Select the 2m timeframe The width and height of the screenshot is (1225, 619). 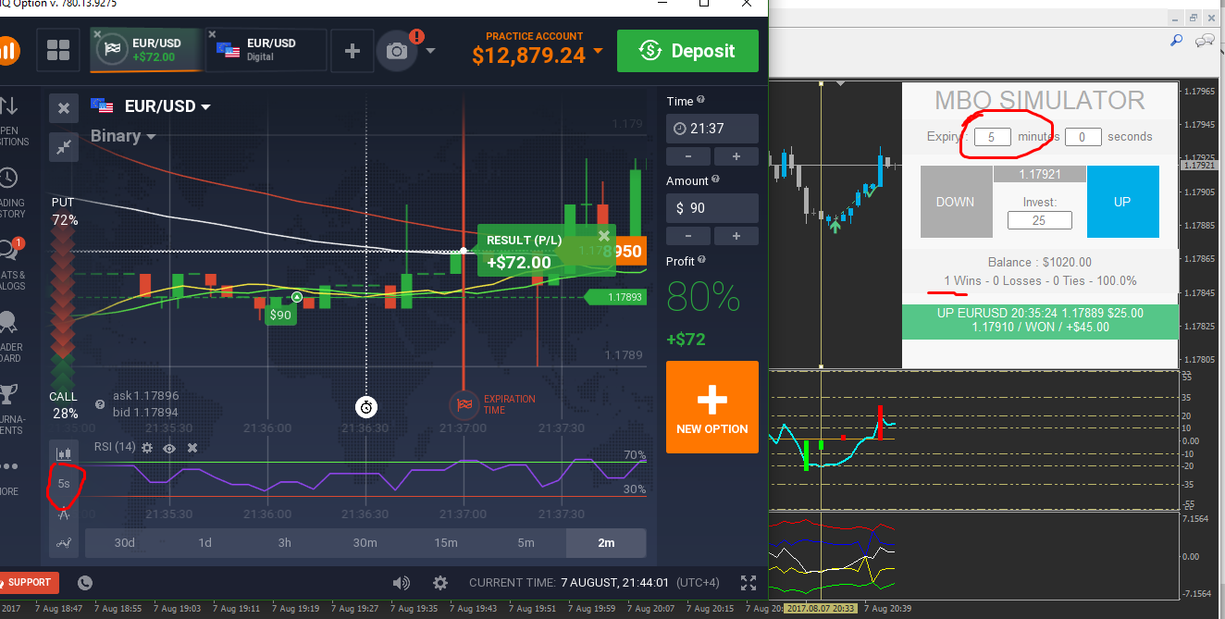pyautogui.click(x=606, y=543)
